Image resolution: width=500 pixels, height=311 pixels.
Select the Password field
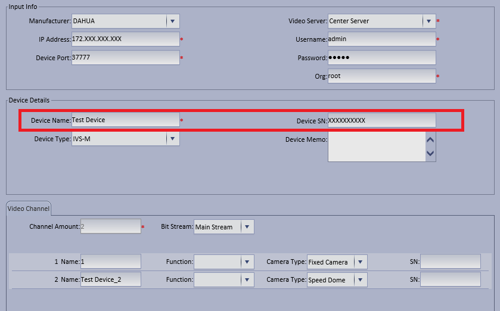[381, 58]
